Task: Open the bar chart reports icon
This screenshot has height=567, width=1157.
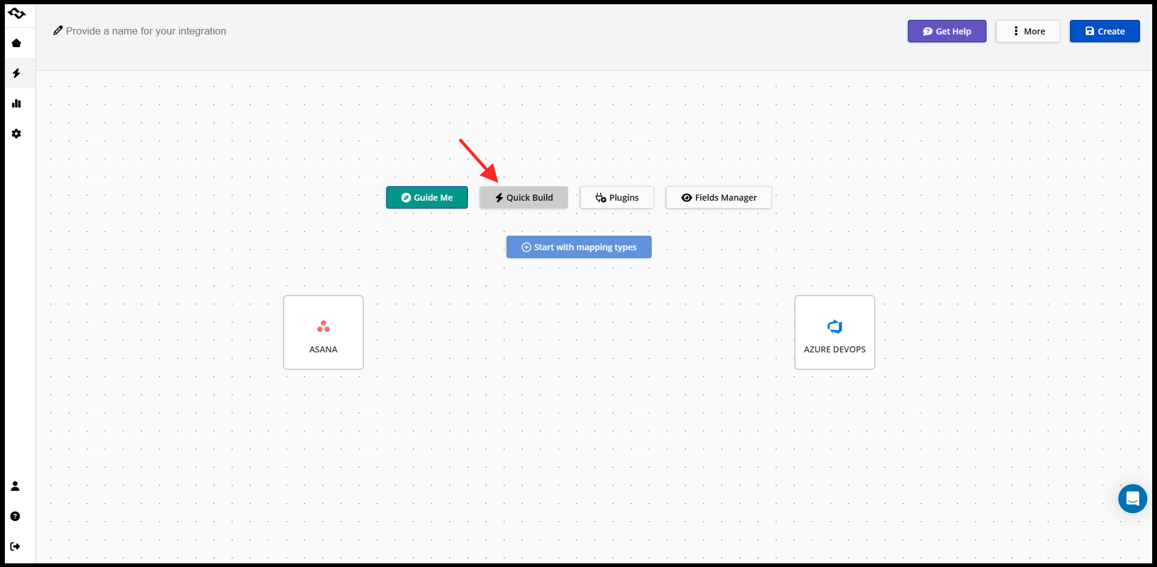Action: point(16,103)
